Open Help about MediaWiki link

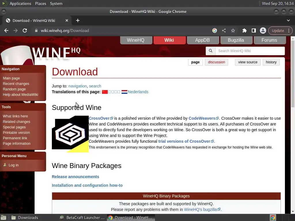[x=20, y=94]
